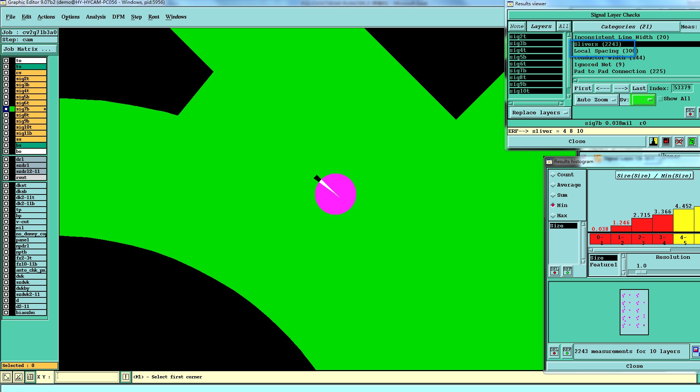Click the diagonal arrow coordinate icon in status bar
Viewport: 700px width, 392px height.
pos(6,377)
